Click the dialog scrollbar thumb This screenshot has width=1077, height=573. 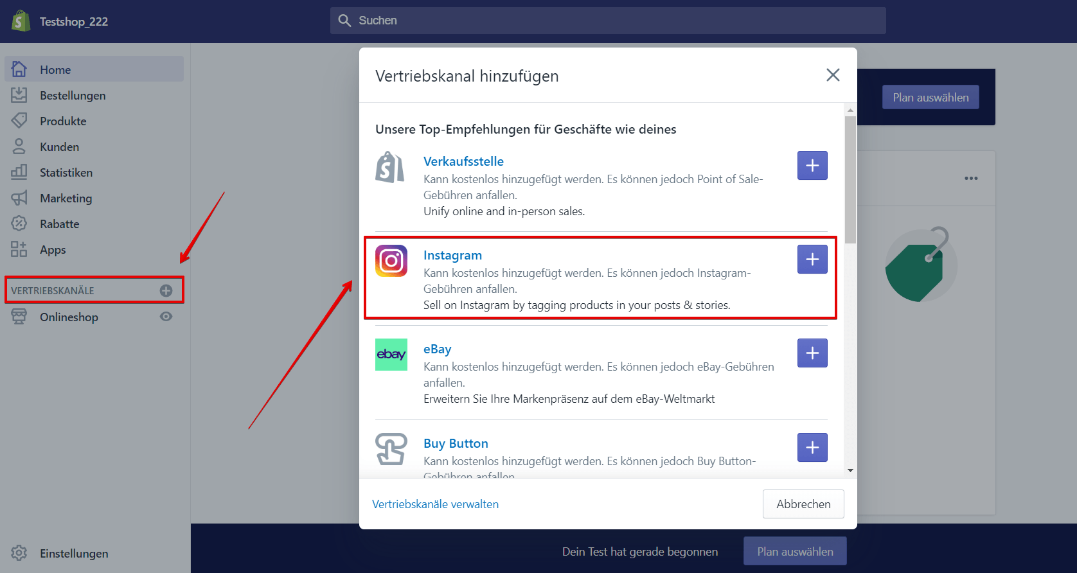(850, 180)
